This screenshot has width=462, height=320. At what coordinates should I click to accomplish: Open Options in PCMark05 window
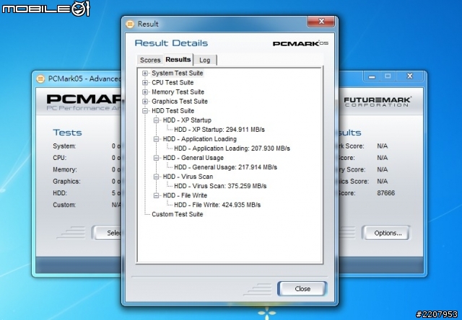[385, 233]
